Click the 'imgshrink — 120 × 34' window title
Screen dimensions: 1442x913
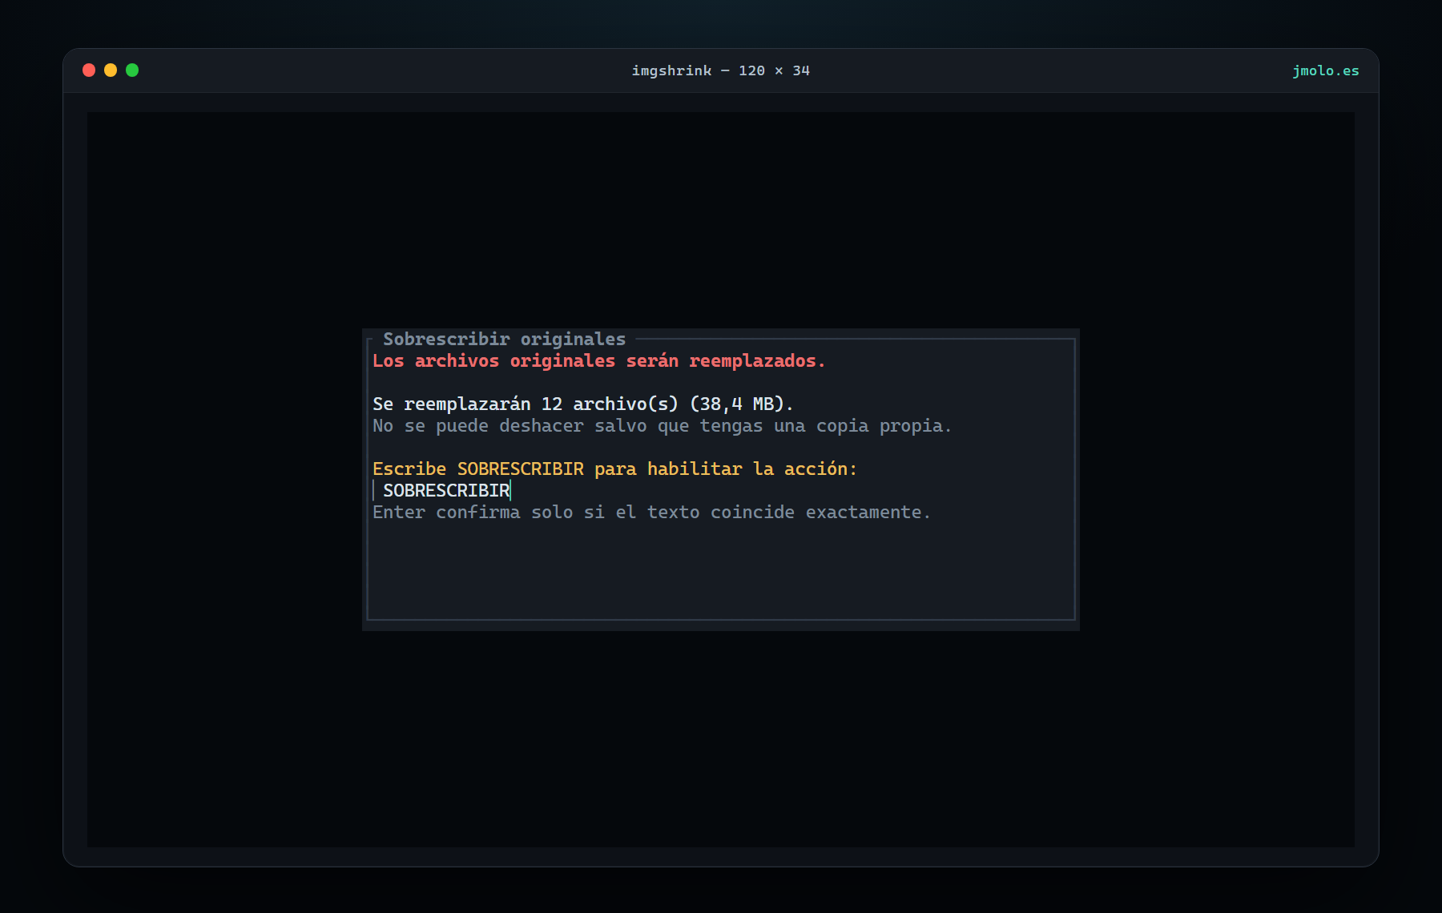721,70
